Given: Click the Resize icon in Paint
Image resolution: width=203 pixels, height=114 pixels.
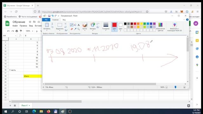Looking at the screenshot, I should [x=66, y=27].
